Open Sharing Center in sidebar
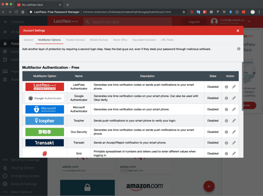Viewport: 263px width, 196px height. click(23, 168)
